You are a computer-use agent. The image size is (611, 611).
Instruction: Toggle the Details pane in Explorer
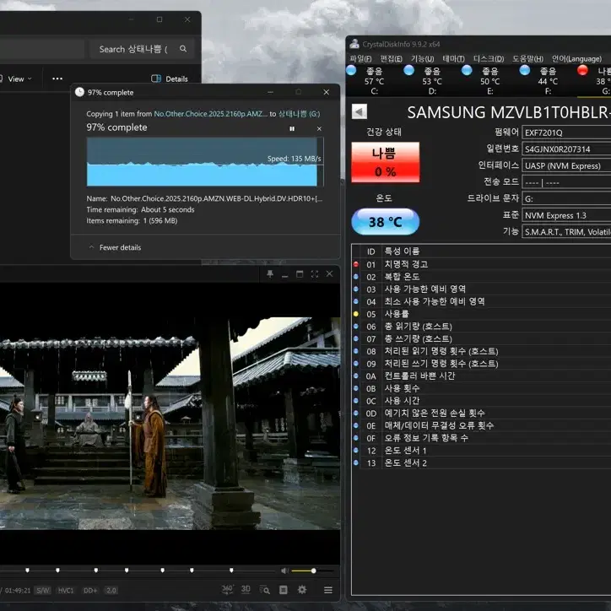pyautogui.click(x=170, y=78)
